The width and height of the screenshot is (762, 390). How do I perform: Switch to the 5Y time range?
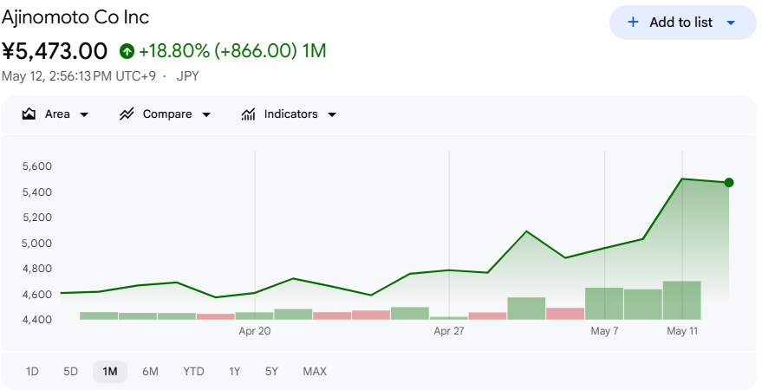[x=271, y=372]
